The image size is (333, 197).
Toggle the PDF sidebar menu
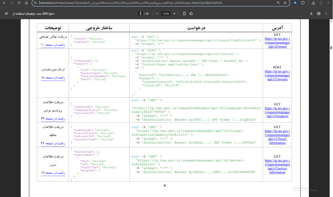tap(6, 14)
